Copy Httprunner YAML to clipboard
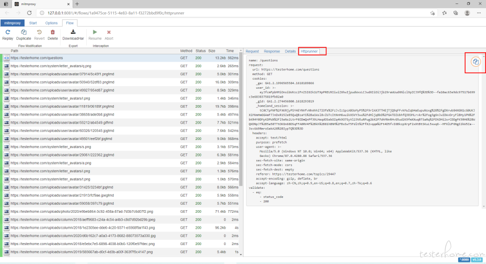 (x=476, y=62)
